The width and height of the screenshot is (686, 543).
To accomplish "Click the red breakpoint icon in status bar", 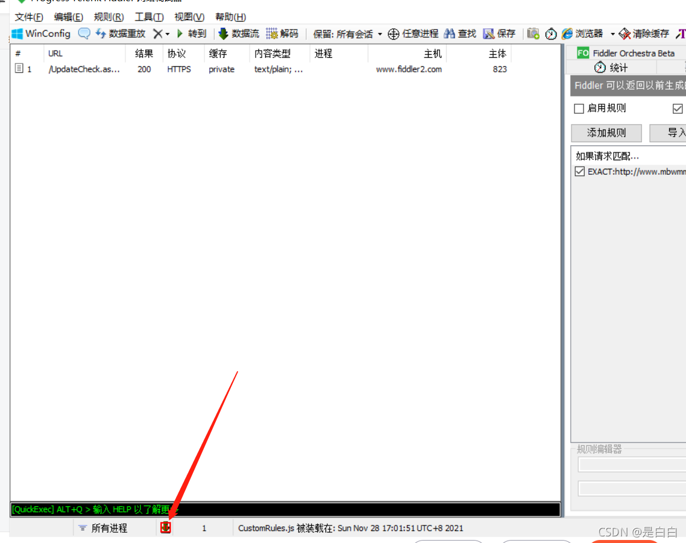I will (x=165, y=528).
